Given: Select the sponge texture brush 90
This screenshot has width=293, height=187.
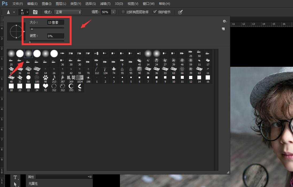Looking at the screenshot, I should 139,71.
